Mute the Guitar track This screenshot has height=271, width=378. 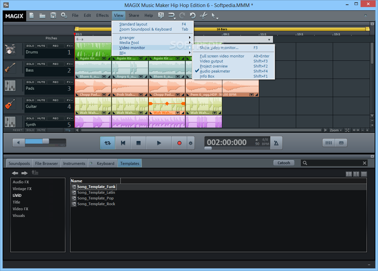pos(41,100)
